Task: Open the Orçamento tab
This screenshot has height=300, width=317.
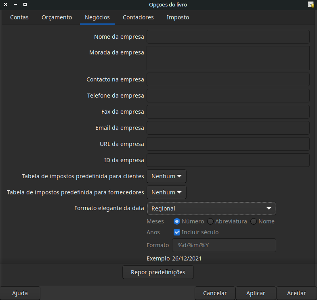Action: click(57, 17)
